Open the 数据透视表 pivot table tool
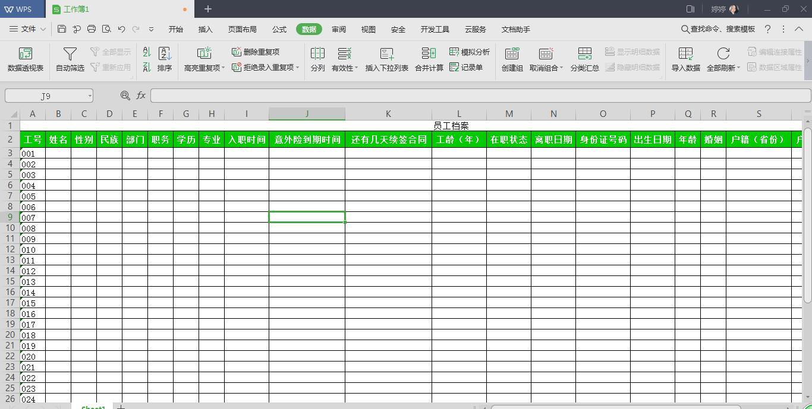The image size is (812, 409). click(x=24, y=58)
